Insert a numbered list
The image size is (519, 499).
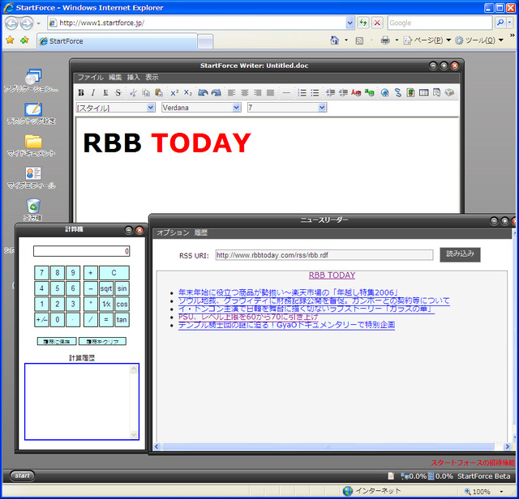(302, 93)
